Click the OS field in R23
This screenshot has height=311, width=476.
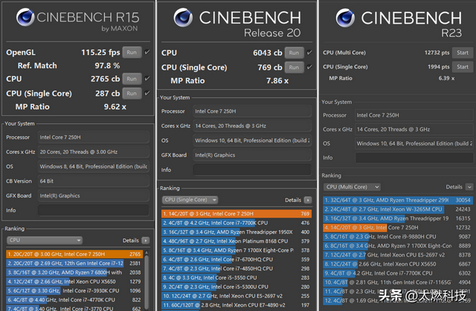[x=414, y=143]
